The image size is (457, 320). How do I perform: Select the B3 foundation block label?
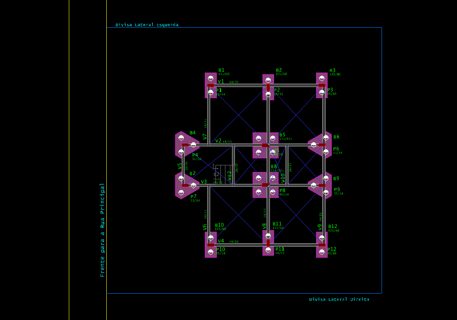tap(332, 71)
